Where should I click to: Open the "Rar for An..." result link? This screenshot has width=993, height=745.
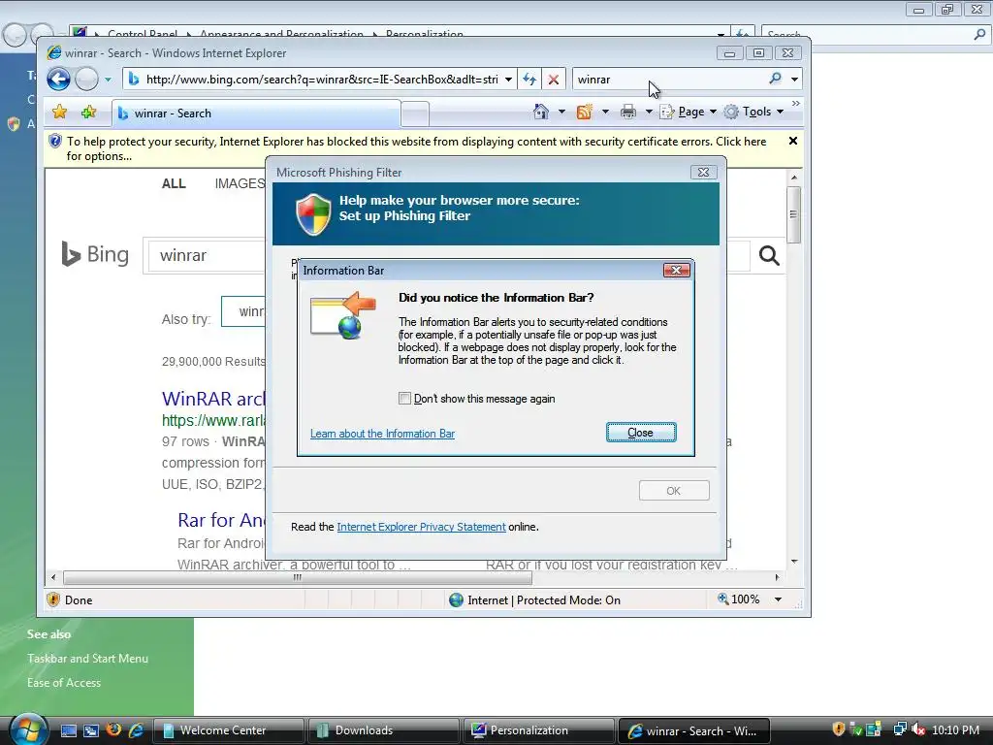221,520
